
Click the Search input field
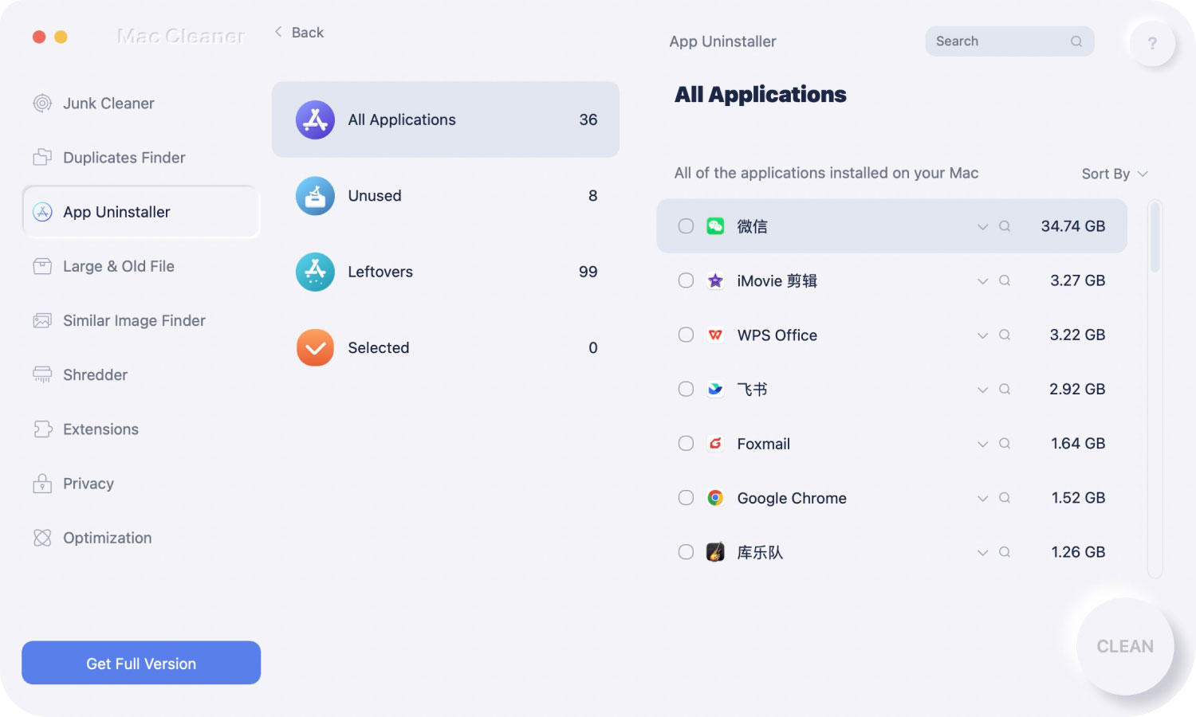pyautogui.click(x=1009, y=41)
